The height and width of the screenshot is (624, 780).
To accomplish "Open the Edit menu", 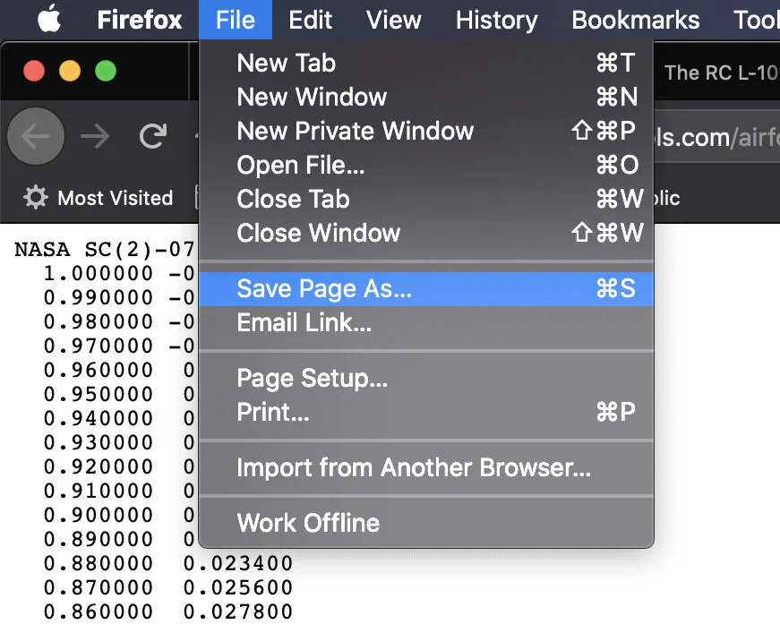I will 311,20.
